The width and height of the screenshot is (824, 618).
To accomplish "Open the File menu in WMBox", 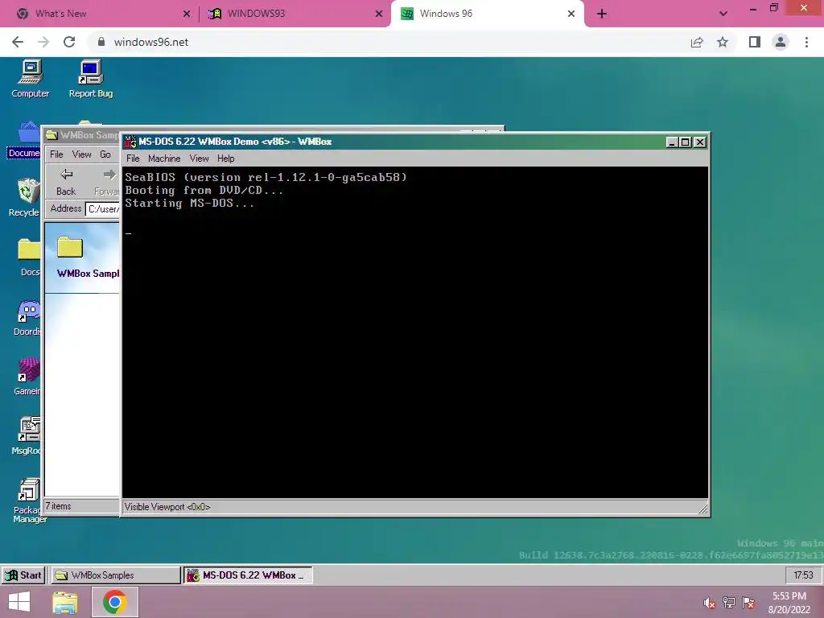I will click(133, 159).
